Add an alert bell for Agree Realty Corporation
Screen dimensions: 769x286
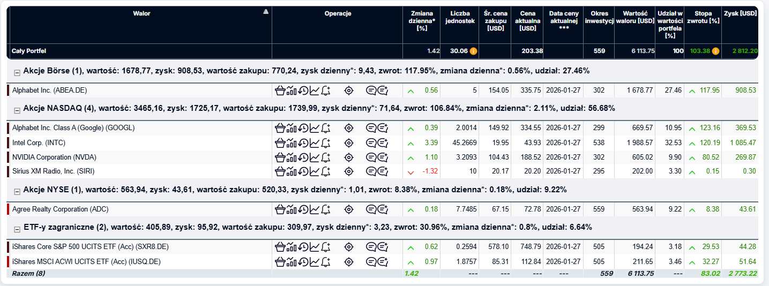[325, 209]
